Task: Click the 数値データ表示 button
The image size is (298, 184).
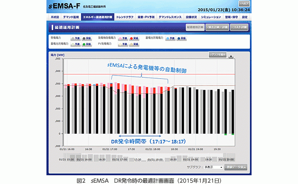Action: 236,167
